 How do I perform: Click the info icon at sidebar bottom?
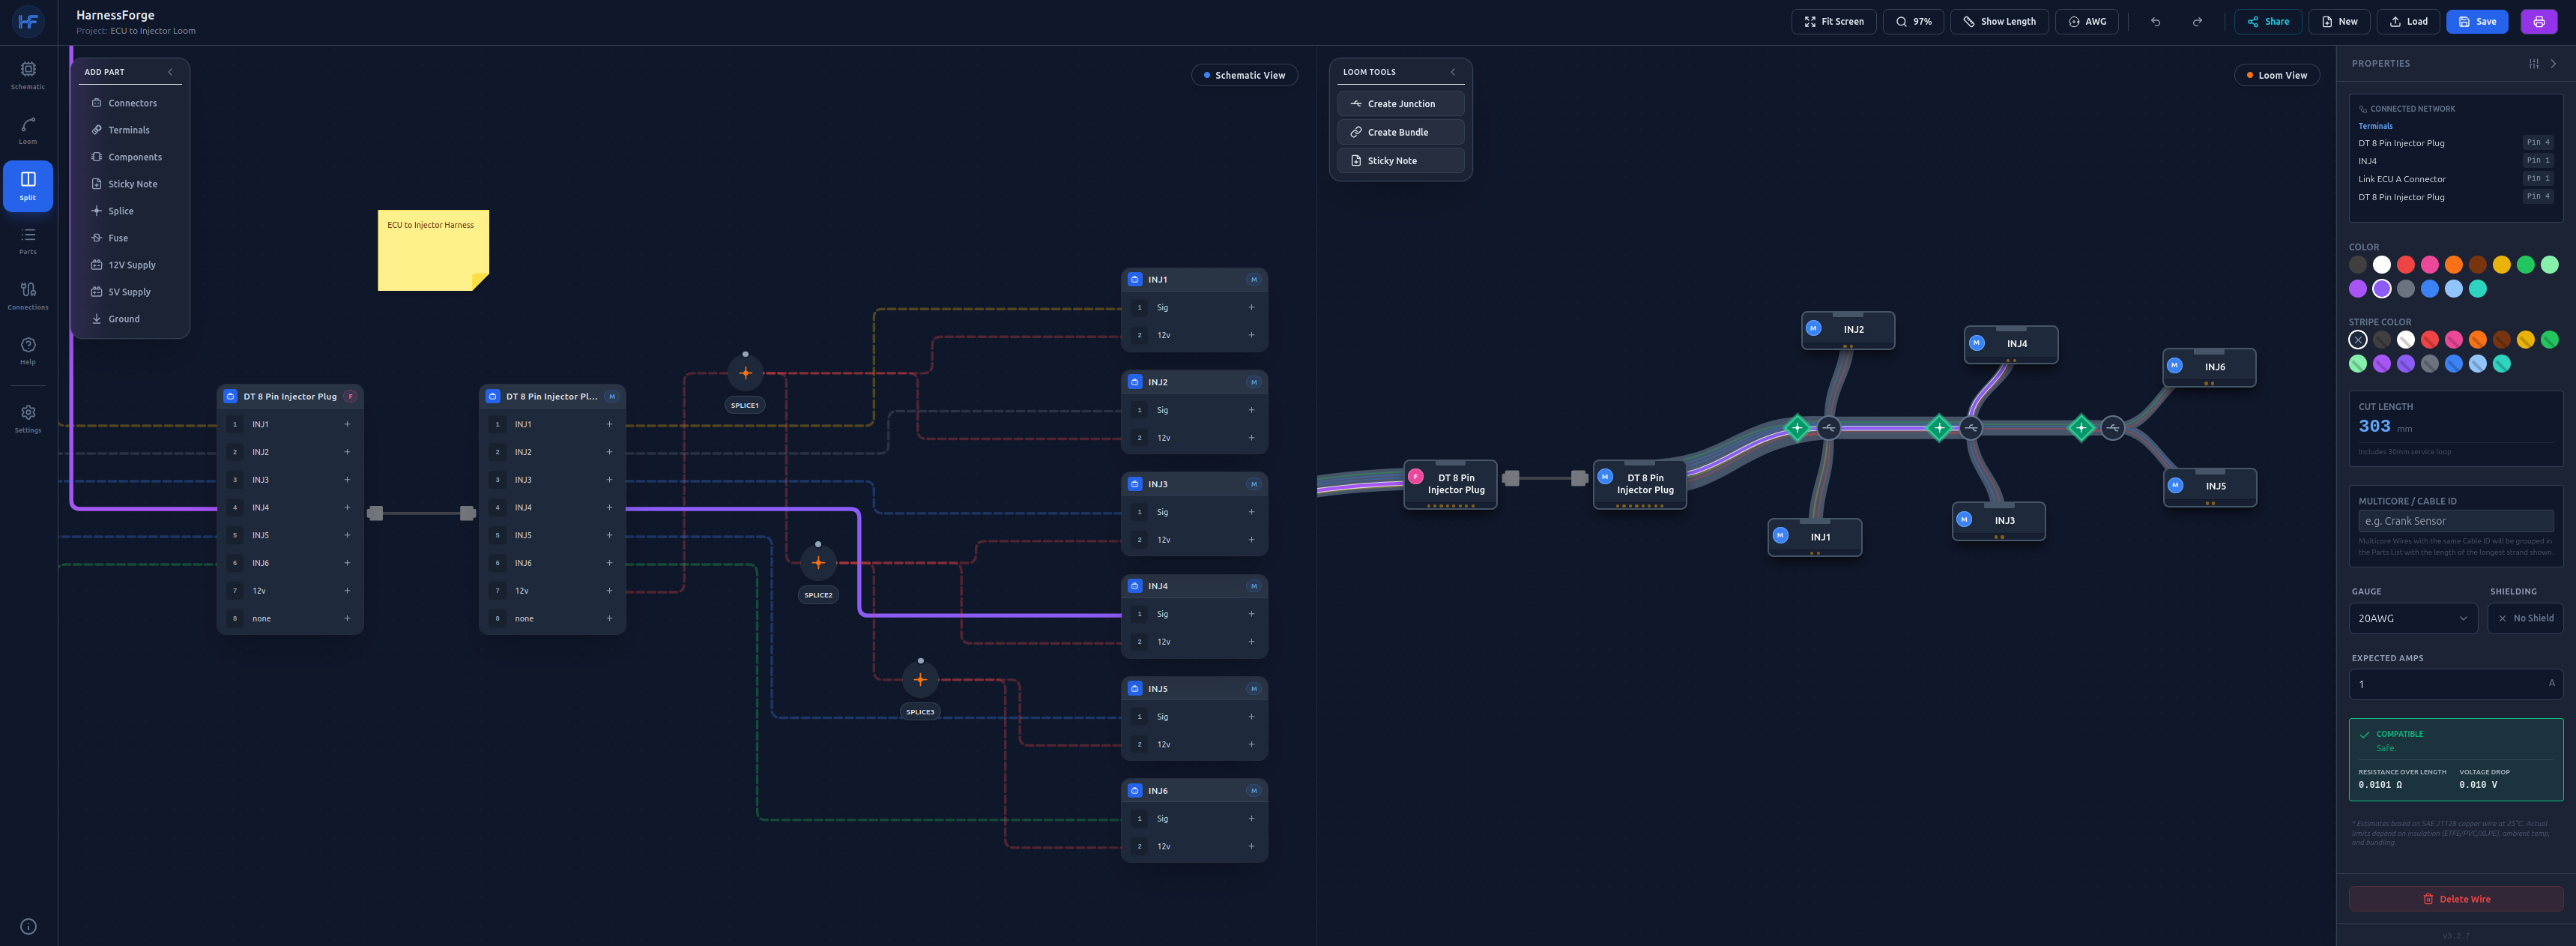(x=28, y=926)
